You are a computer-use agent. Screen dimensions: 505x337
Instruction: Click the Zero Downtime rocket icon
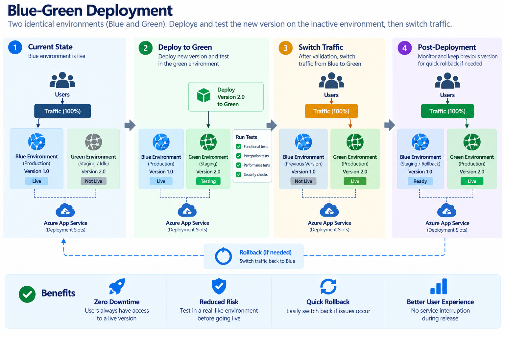(117, 286)
